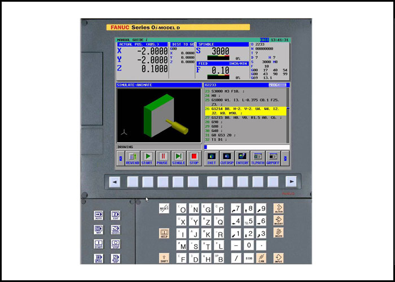Click the number 8 up-arrow key
The height and width of the screenshot is (282, 395).
pyautogui.click(x=249, y=209)
